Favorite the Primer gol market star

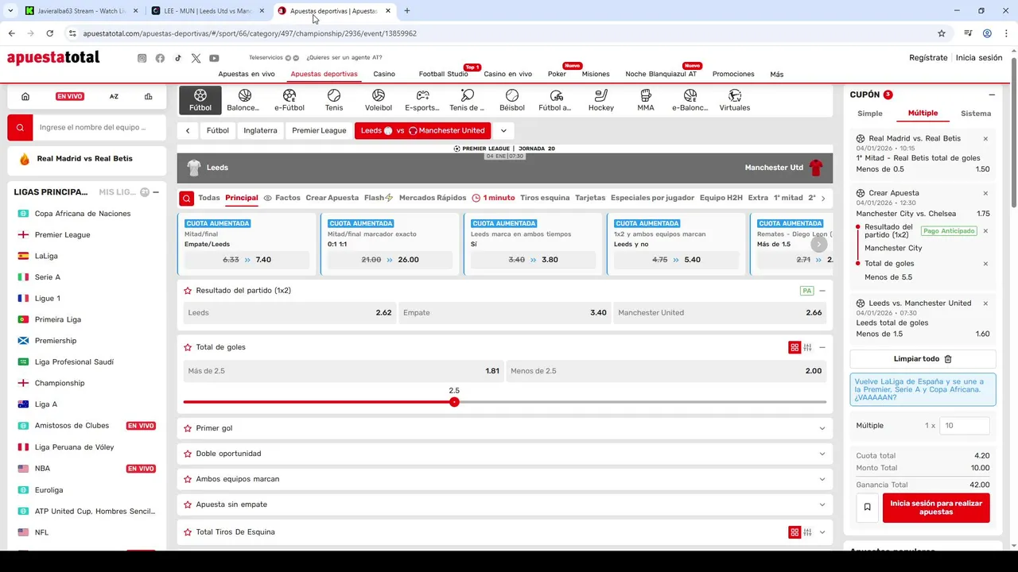[188, 428]
